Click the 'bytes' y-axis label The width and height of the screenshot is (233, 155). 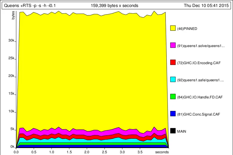13,15
